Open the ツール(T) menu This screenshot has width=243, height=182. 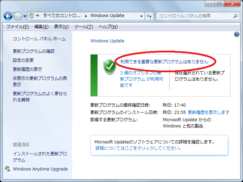(83, 27)
